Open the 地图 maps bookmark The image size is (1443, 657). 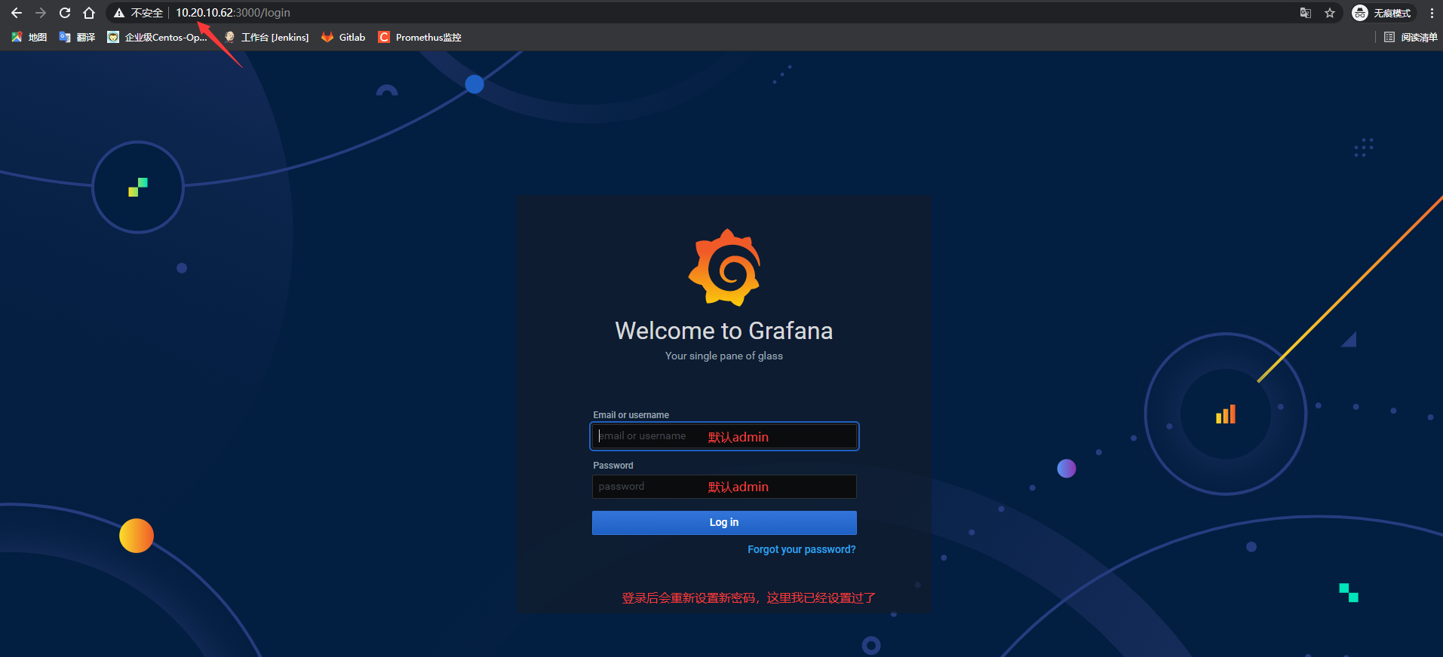pyautogui.click(x=29, y=37)
